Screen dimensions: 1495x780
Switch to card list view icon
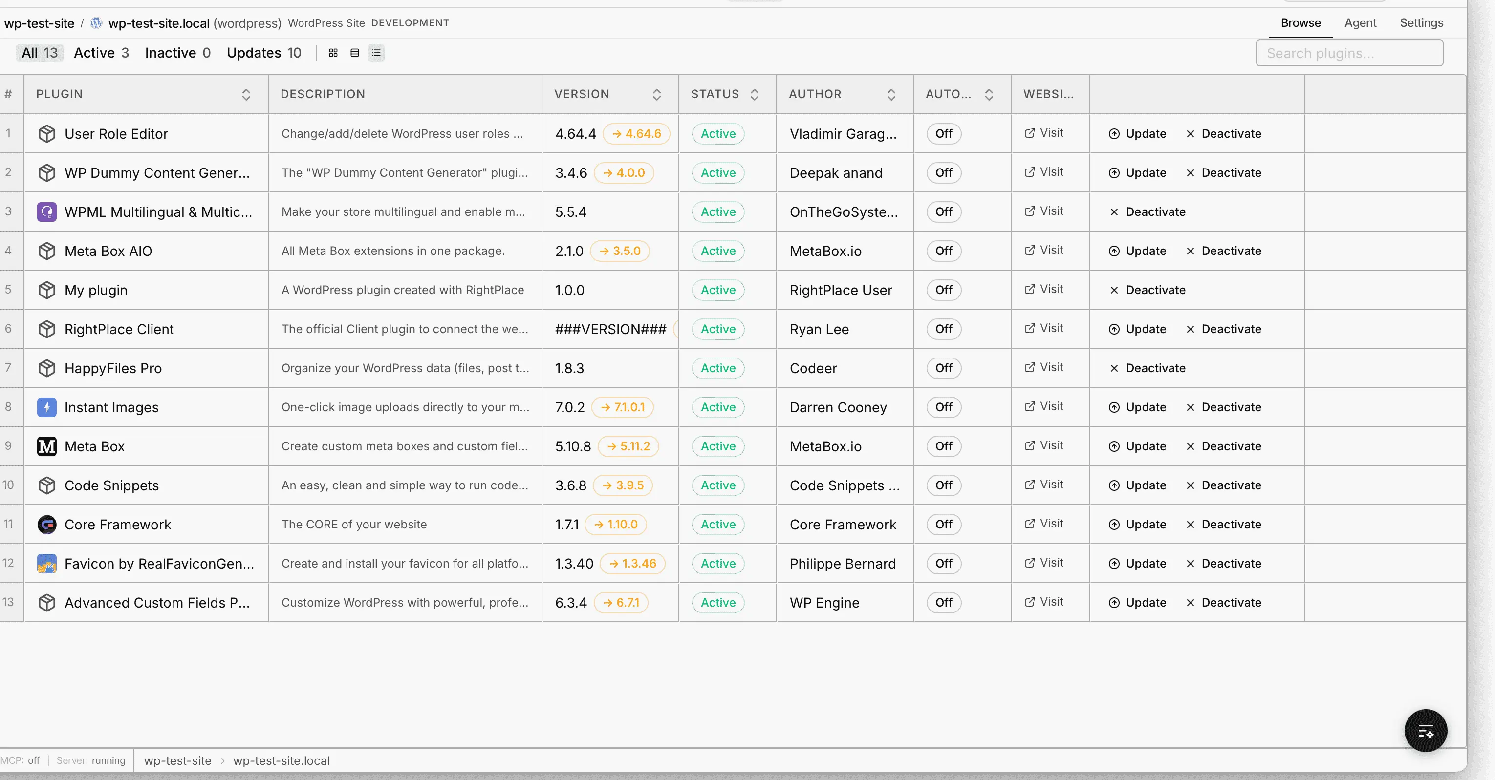(355, 53)
